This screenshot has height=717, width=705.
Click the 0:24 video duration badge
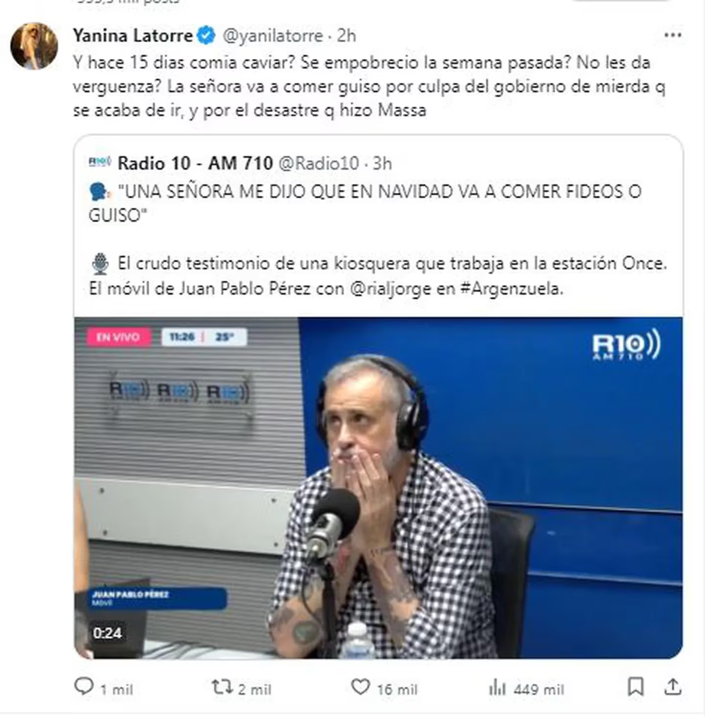click(x=107, y=633)
